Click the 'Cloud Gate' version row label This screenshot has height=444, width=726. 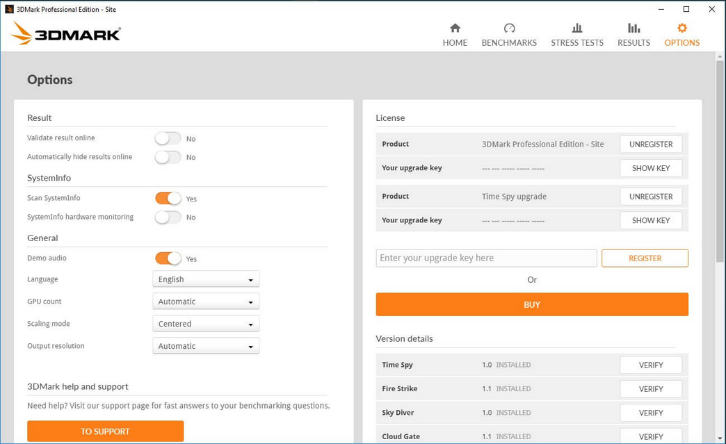pos(401,436)
